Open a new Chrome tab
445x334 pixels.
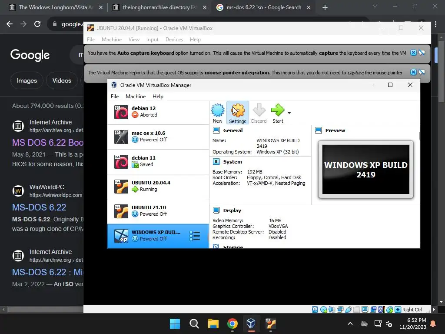coord(325,7)
